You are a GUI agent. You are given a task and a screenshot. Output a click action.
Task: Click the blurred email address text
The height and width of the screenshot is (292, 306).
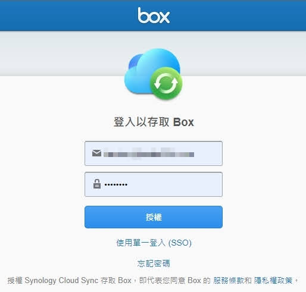click(149, 153)
